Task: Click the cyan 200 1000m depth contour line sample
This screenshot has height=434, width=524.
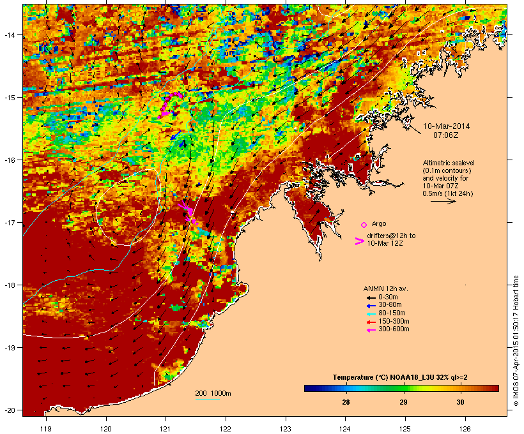Action: click(x=208, y=400)
